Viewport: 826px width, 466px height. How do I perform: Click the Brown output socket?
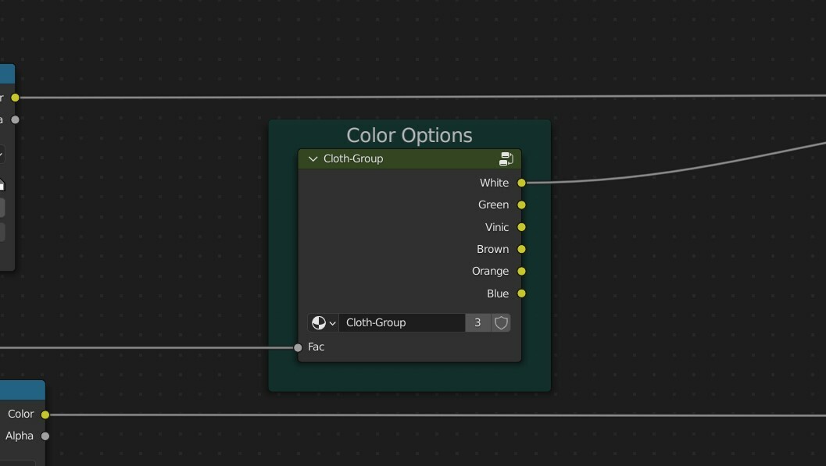tap(521, 249)
